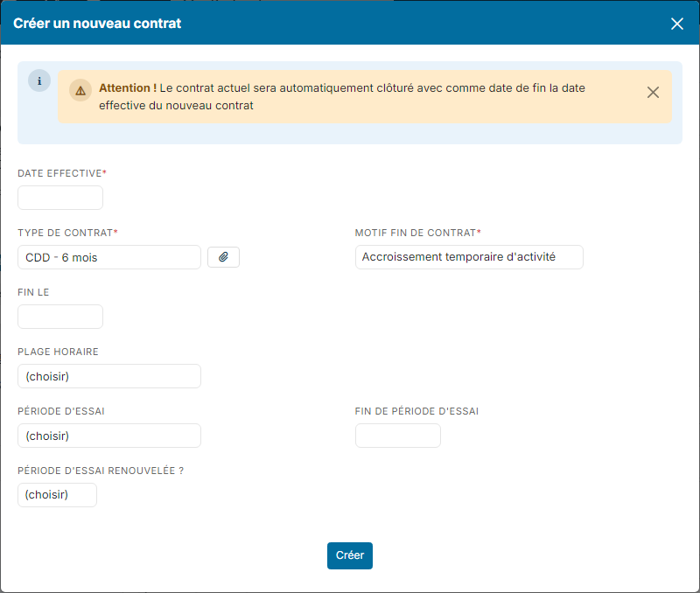This screenshot has width=700, height=593.
Task: Open the Période d'essai renouvelée dropdown
Action: pos(57,495)
